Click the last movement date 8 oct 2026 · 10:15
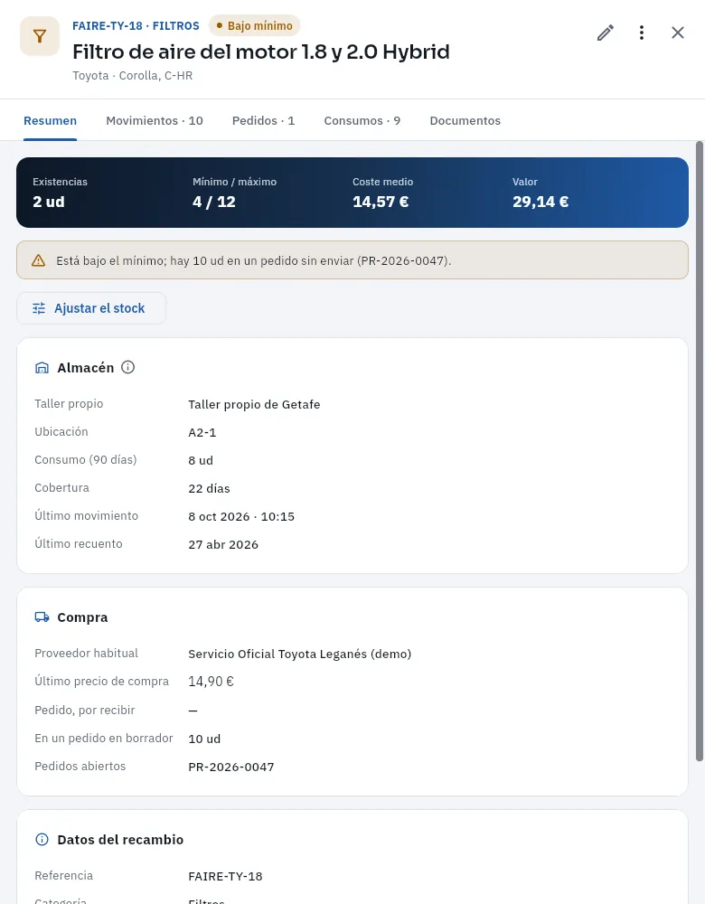 pos(241,516)
